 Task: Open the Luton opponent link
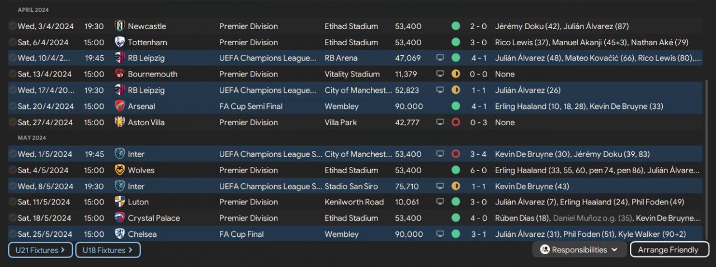138,202
